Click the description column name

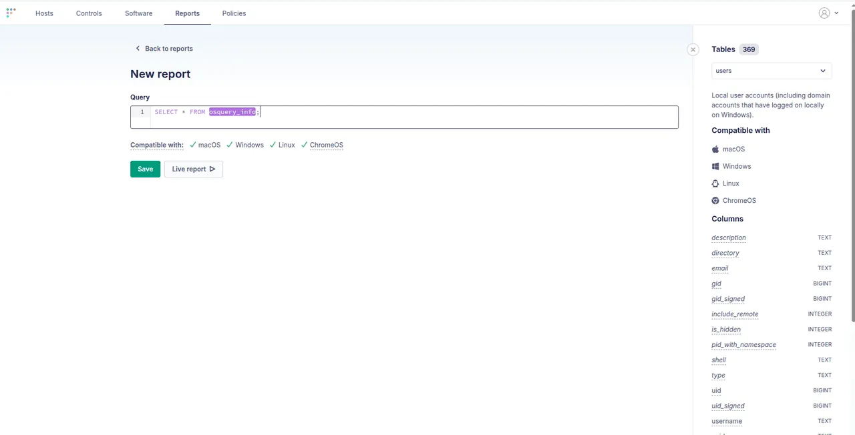(x=729, y=238)
